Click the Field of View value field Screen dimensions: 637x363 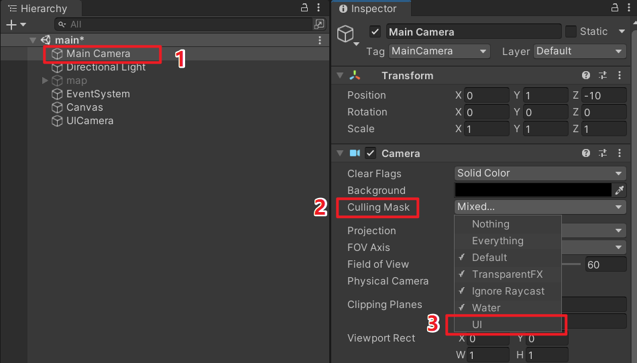(x=605, y=264)
